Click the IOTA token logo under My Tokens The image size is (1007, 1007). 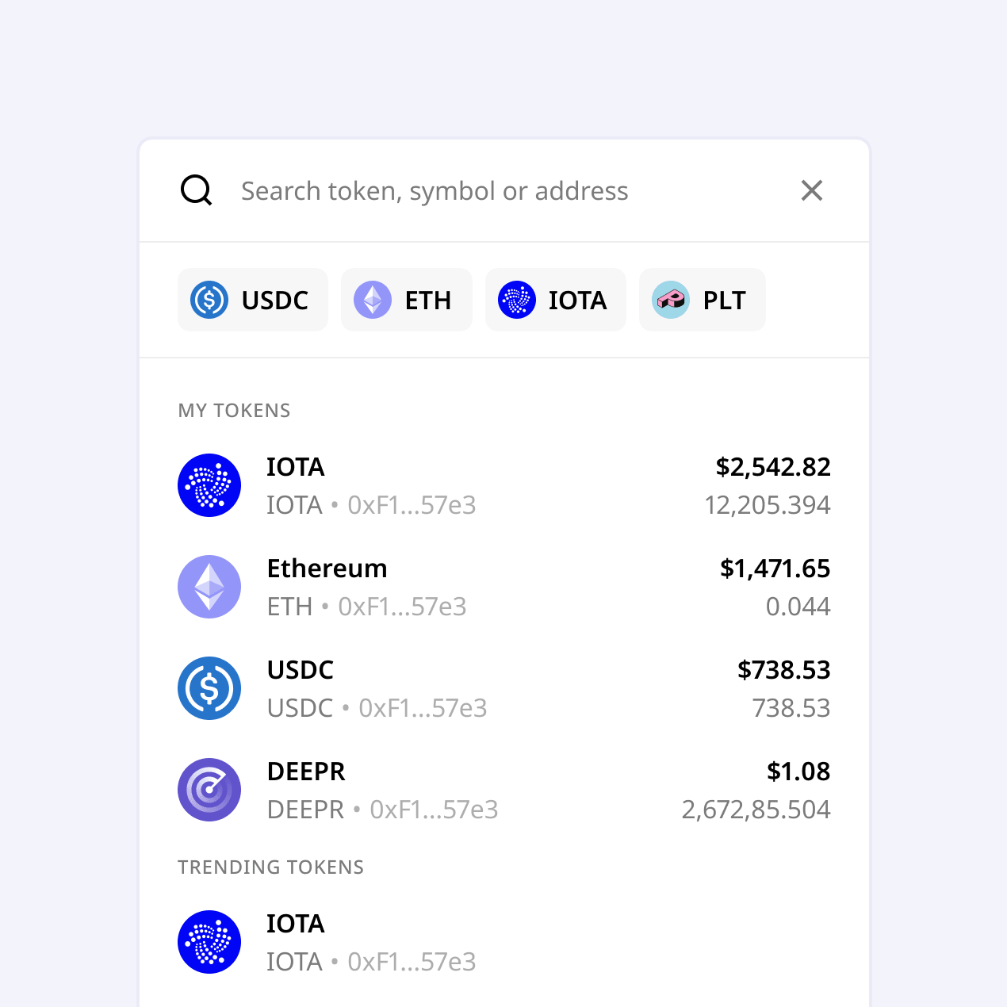point(209,484)
